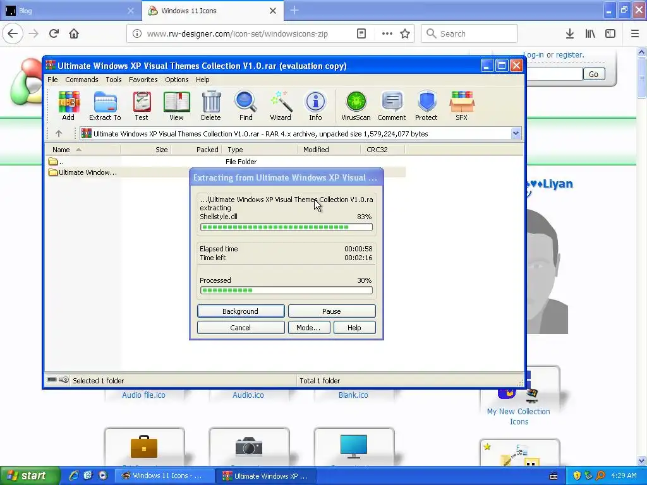Click the Add toolbar icon in WinRAR
This screenshot has height=485, width=647.
[68, 106]
